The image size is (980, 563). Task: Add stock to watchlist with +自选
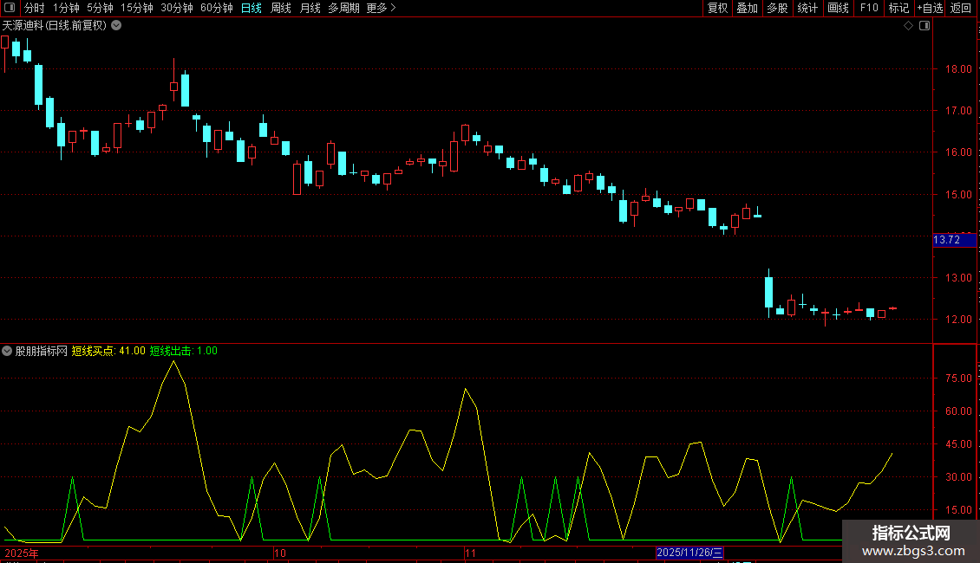click(930, 8)
